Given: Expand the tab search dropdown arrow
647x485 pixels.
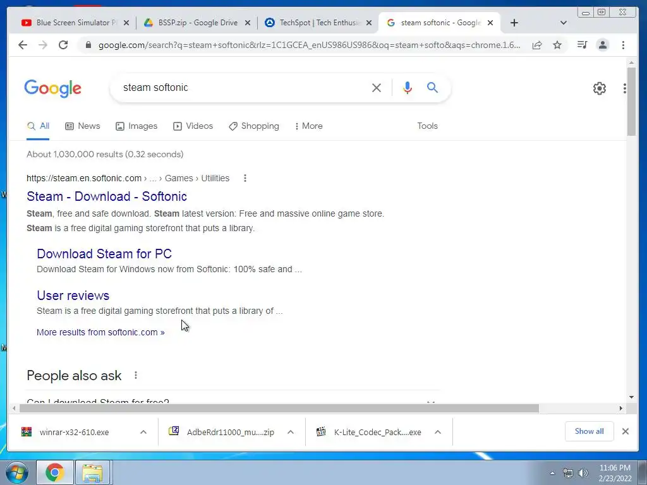Looking at the screenshot, I should point(563,23).
